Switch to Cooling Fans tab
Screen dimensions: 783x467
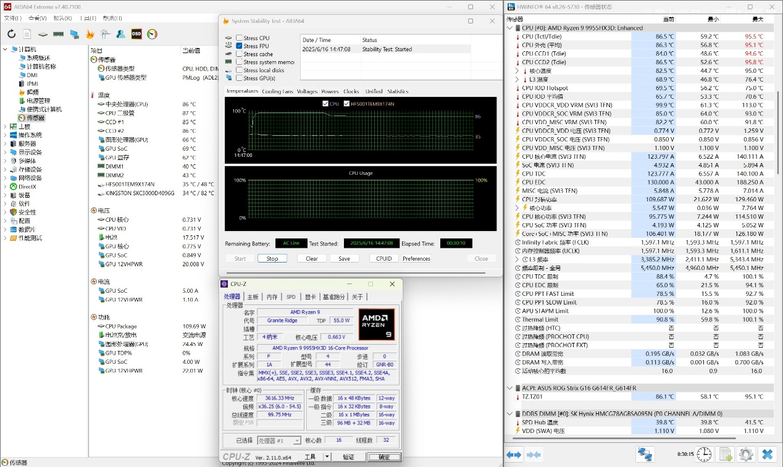click(x=277, y=91)
